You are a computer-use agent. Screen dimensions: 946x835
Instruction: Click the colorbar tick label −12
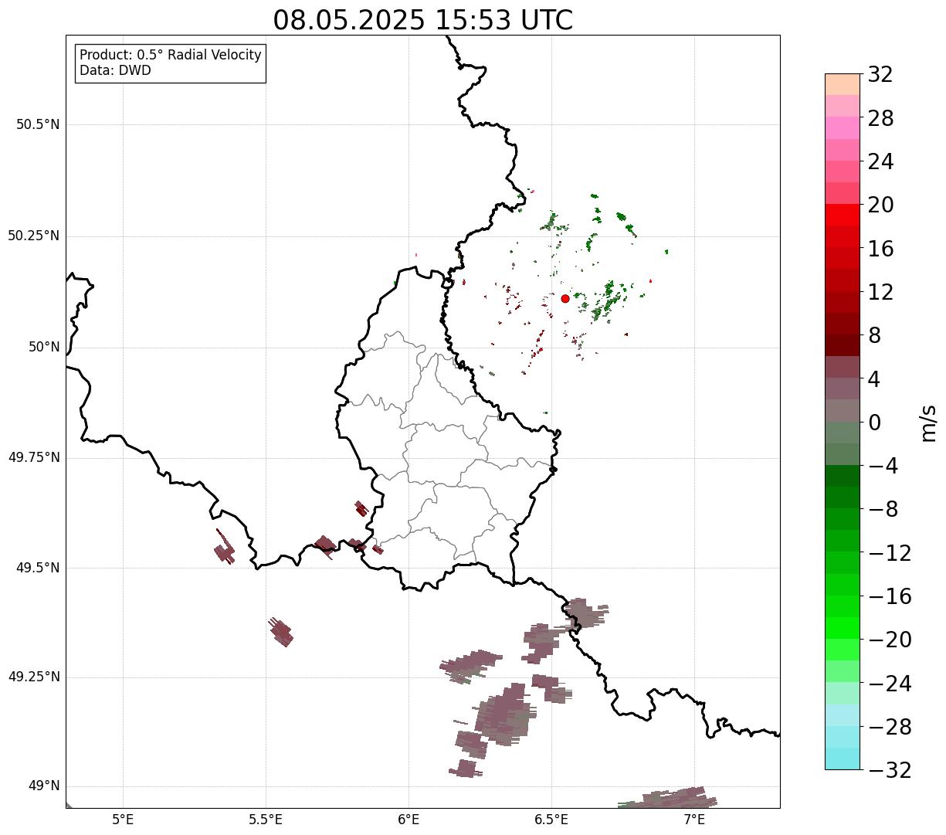tap(890, 553)
